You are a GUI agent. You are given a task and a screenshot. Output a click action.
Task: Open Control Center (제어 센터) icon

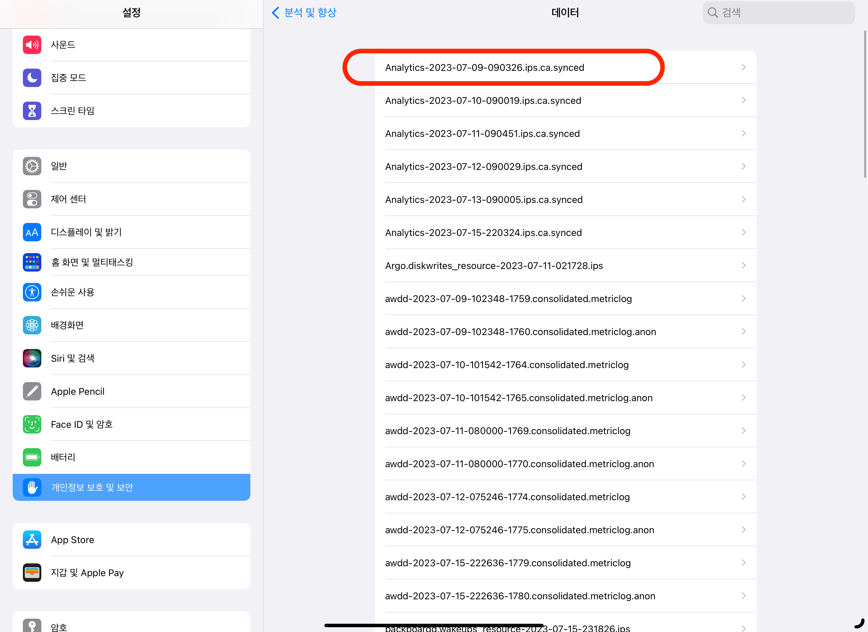[x=32, y=199]
